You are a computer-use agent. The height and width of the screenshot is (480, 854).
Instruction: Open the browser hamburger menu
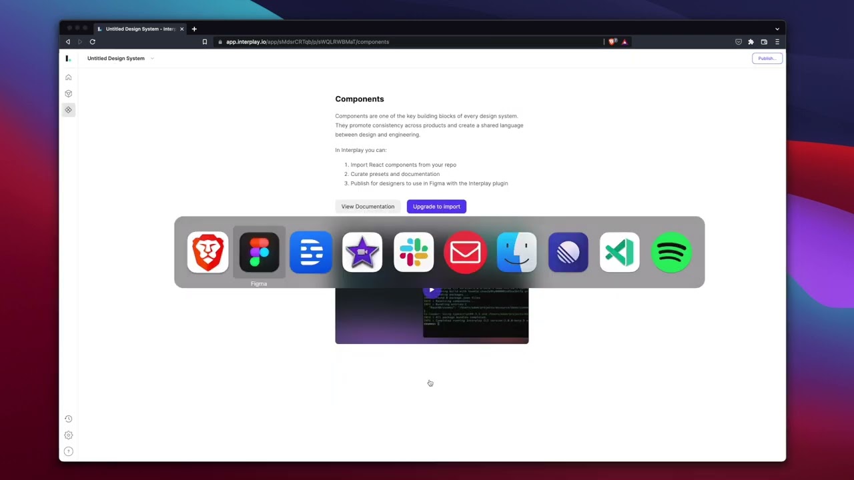tap(777, 42)
